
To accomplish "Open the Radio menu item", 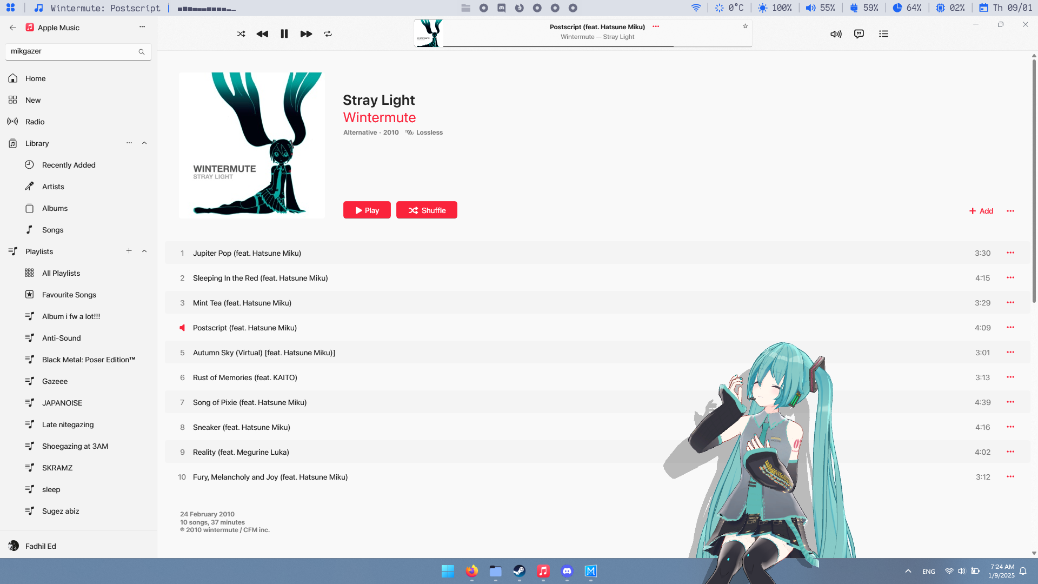I will (35, 122).
